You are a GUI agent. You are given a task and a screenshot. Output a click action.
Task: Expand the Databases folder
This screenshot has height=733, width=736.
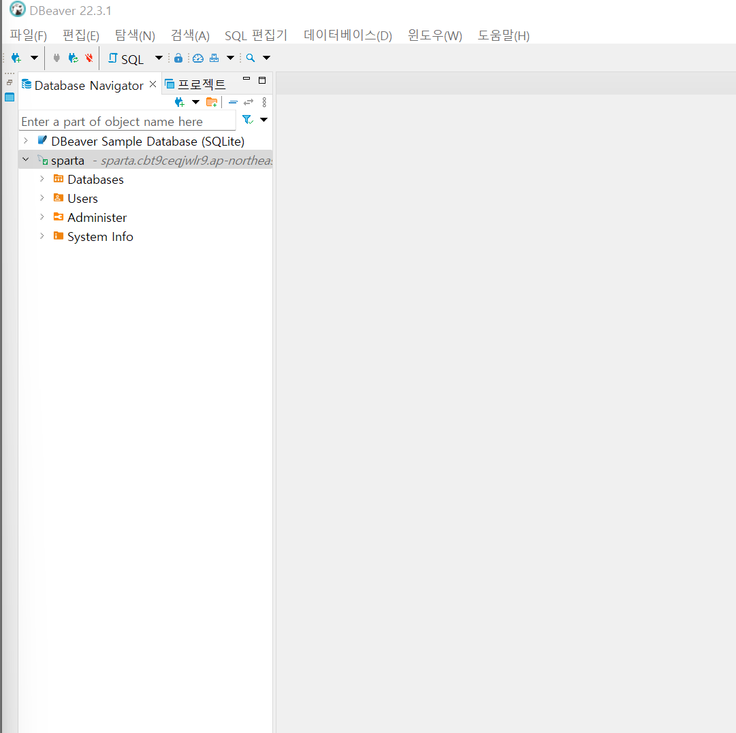point(42,178)
